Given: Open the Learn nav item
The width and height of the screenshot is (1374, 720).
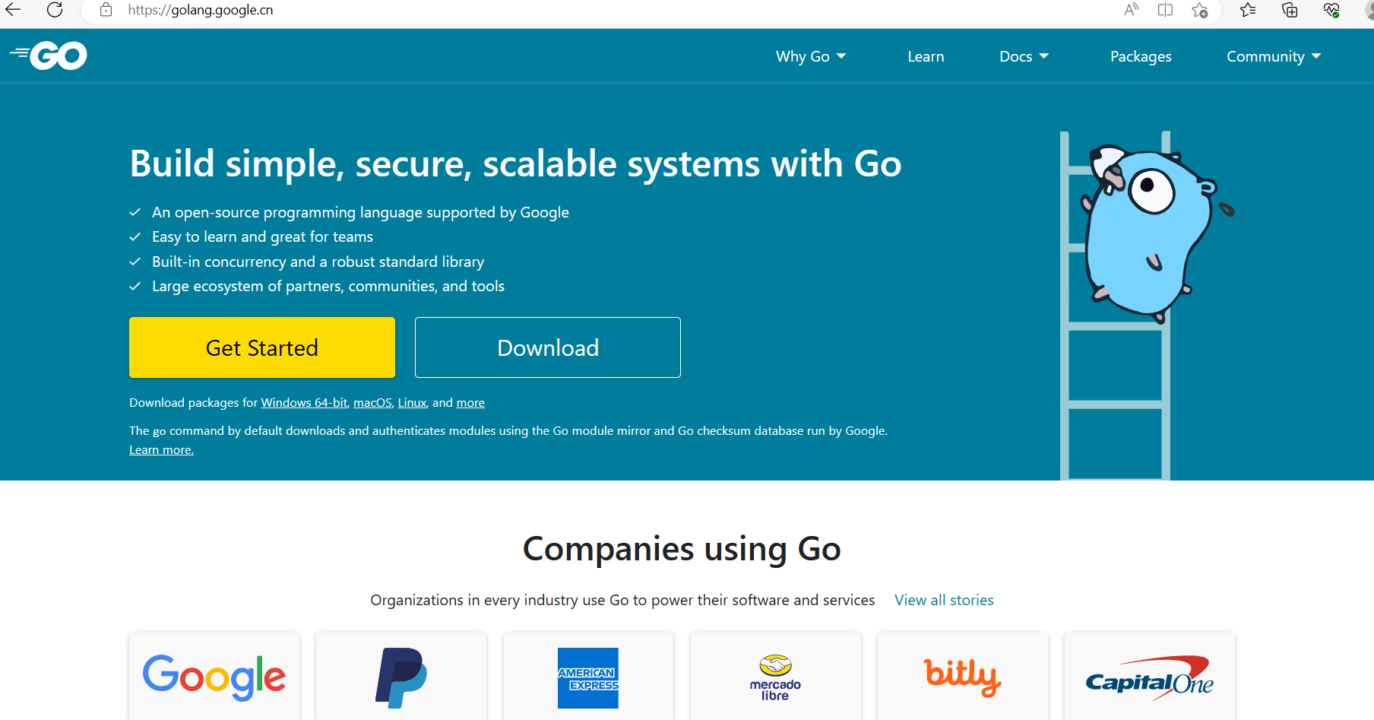Looking at the screenshot, I should 926,56.
